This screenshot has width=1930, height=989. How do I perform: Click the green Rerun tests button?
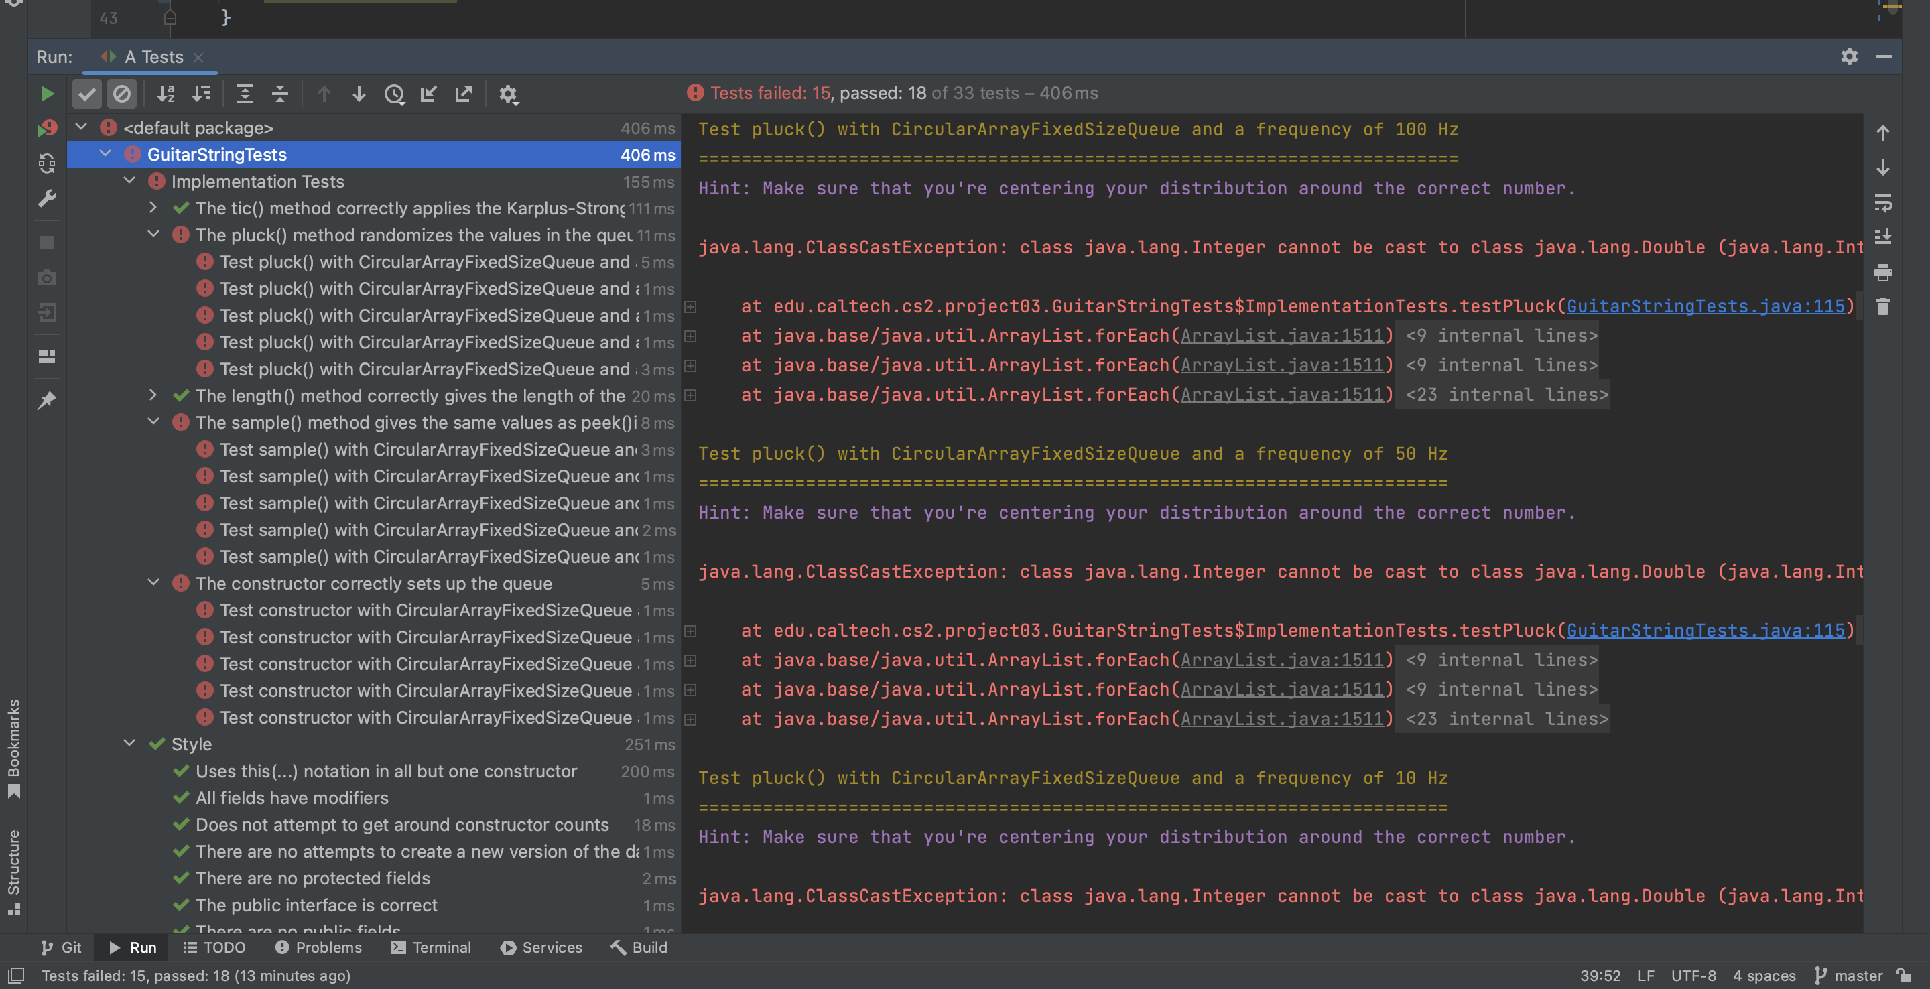pyautogui.click(x=46, y=94)
